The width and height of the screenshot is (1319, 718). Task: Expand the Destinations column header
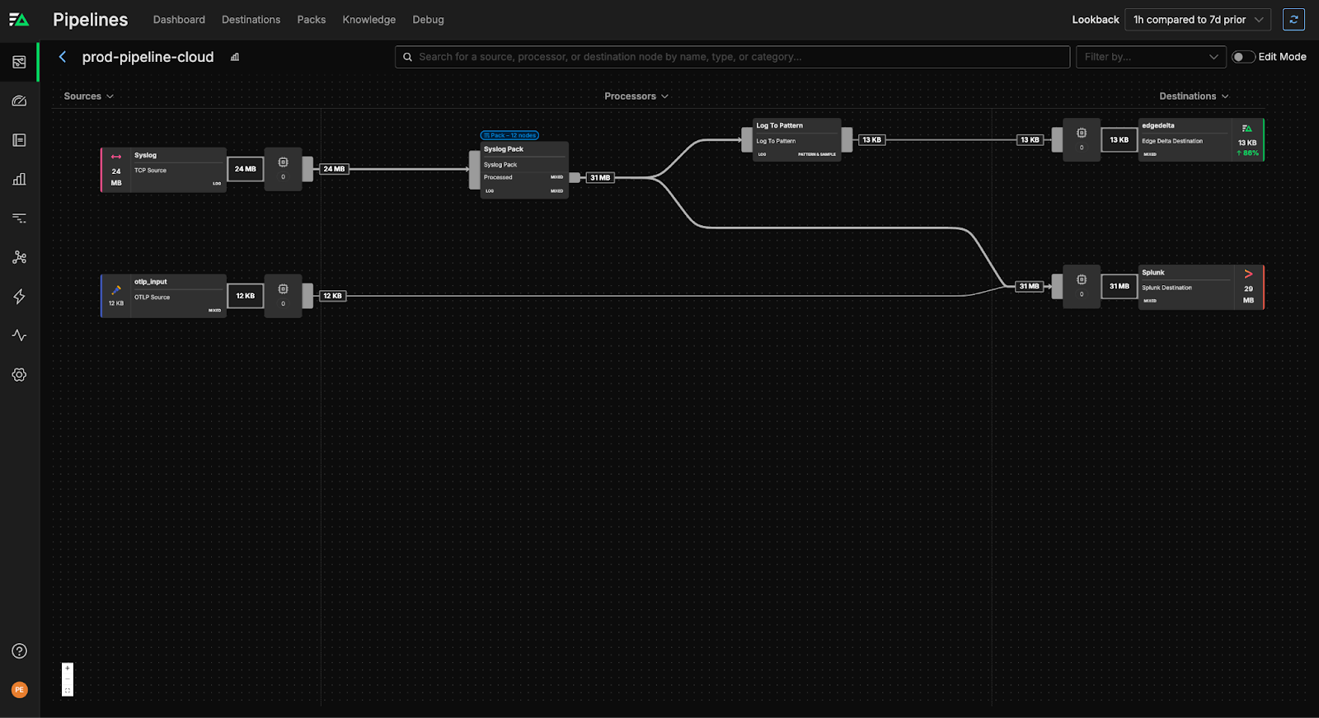[x=1193, y=96]
